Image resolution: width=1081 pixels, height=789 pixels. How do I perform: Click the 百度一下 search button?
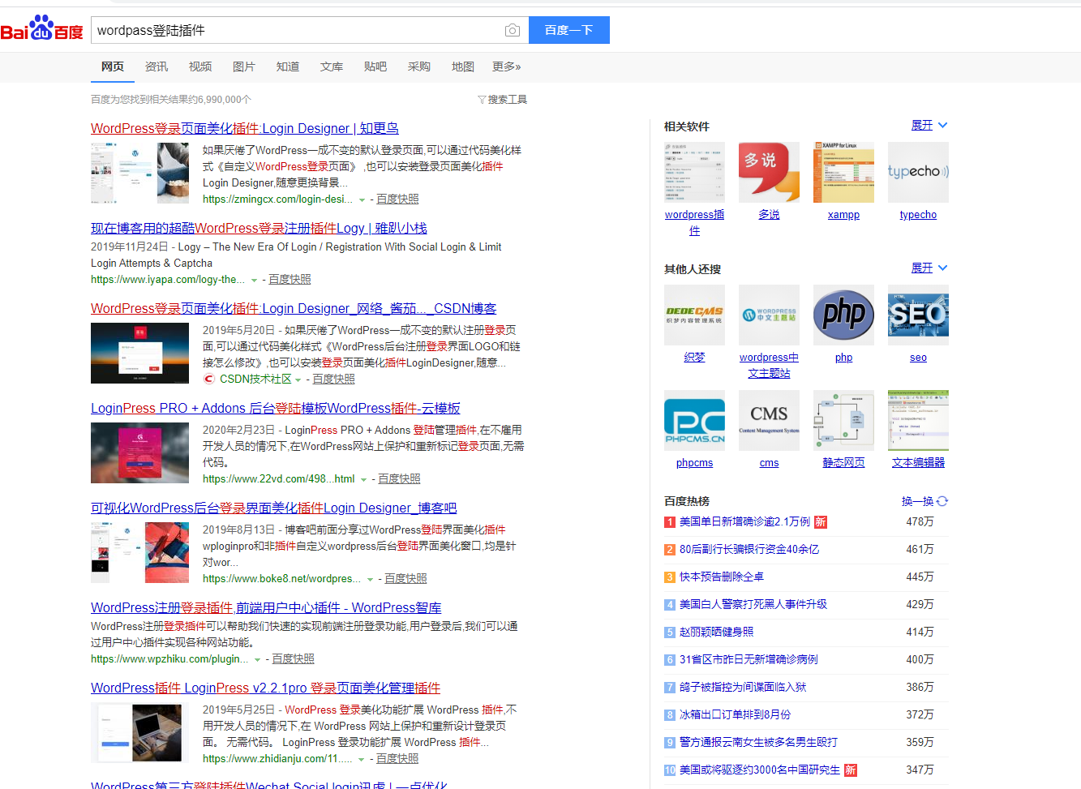(x=569, y=30)
